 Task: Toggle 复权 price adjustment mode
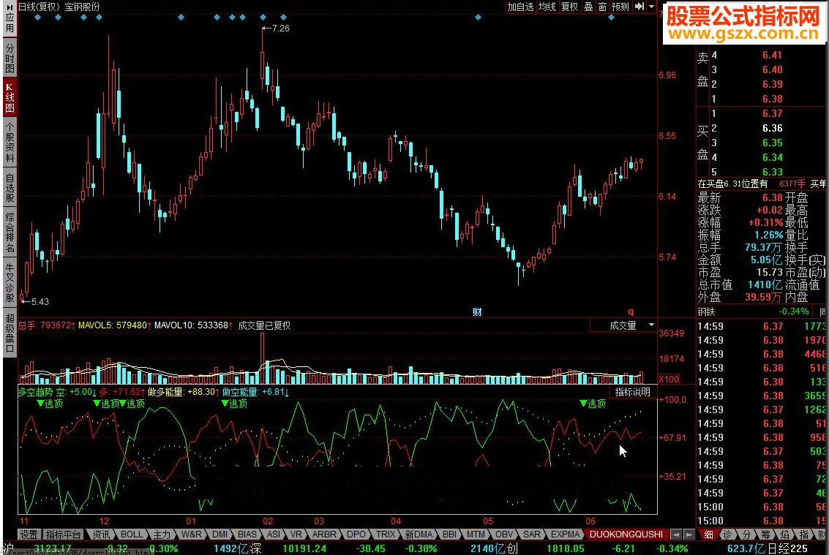[570, 7]
